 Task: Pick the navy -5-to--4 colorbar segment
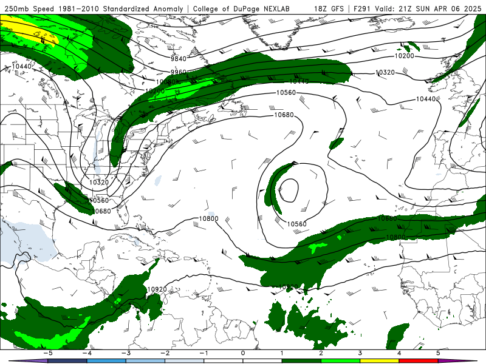(x=67, y=361)
